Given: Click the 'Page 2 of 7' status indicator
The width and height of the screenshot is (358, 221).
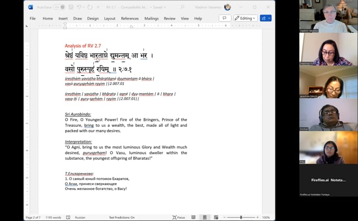Looking at the screenshot, I should [x=33, y=217].
